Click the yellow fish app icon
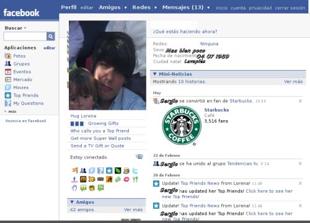The height and width of the screenshot is (223, 310). tap(92, 179)
